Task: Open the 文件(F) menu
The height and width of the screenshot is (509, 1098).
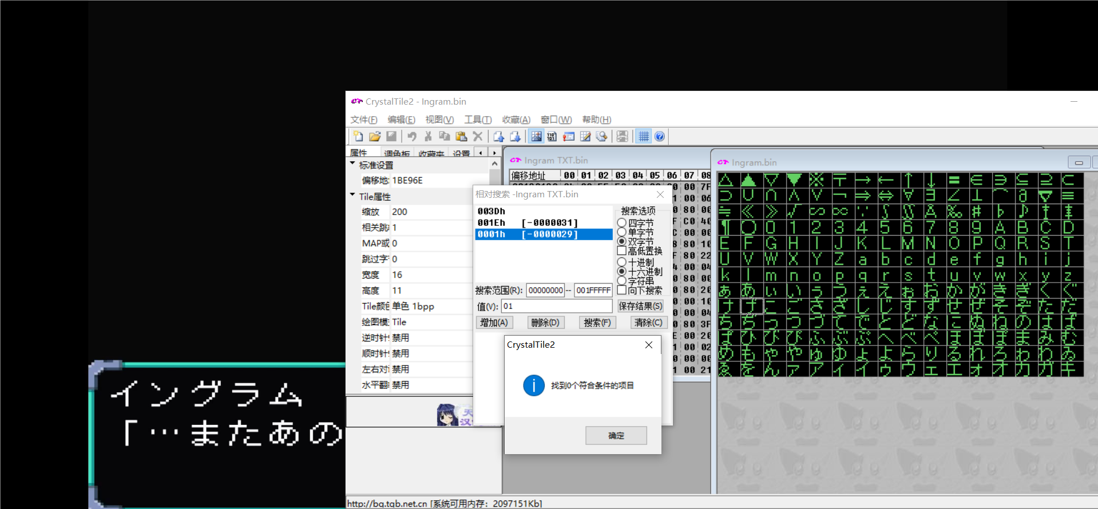Action: pos(364,120)
